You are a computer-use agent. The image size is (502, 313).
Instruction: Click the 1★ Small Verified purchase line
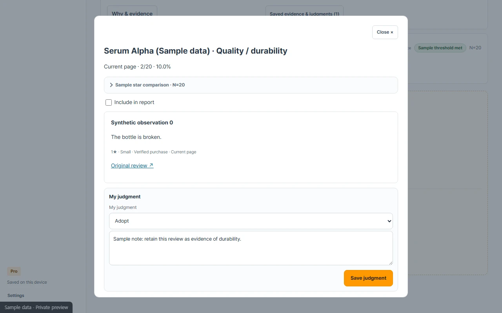tap(153, 152)
